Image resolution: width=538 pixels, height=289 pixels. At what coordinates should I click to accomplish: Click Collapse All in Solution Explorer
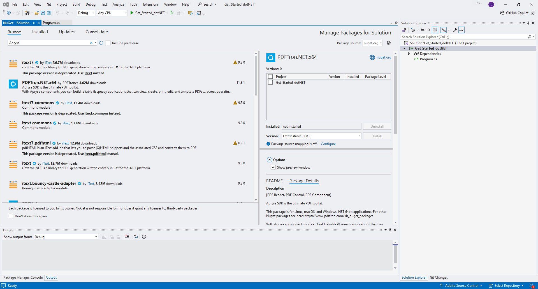click(428, 30)
